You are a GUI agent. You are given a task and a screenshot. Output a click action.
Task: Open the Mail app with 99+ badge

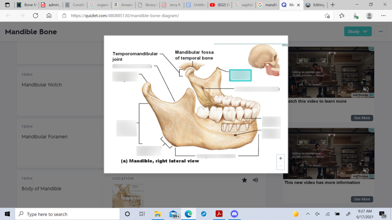click(x=174, y=214)
